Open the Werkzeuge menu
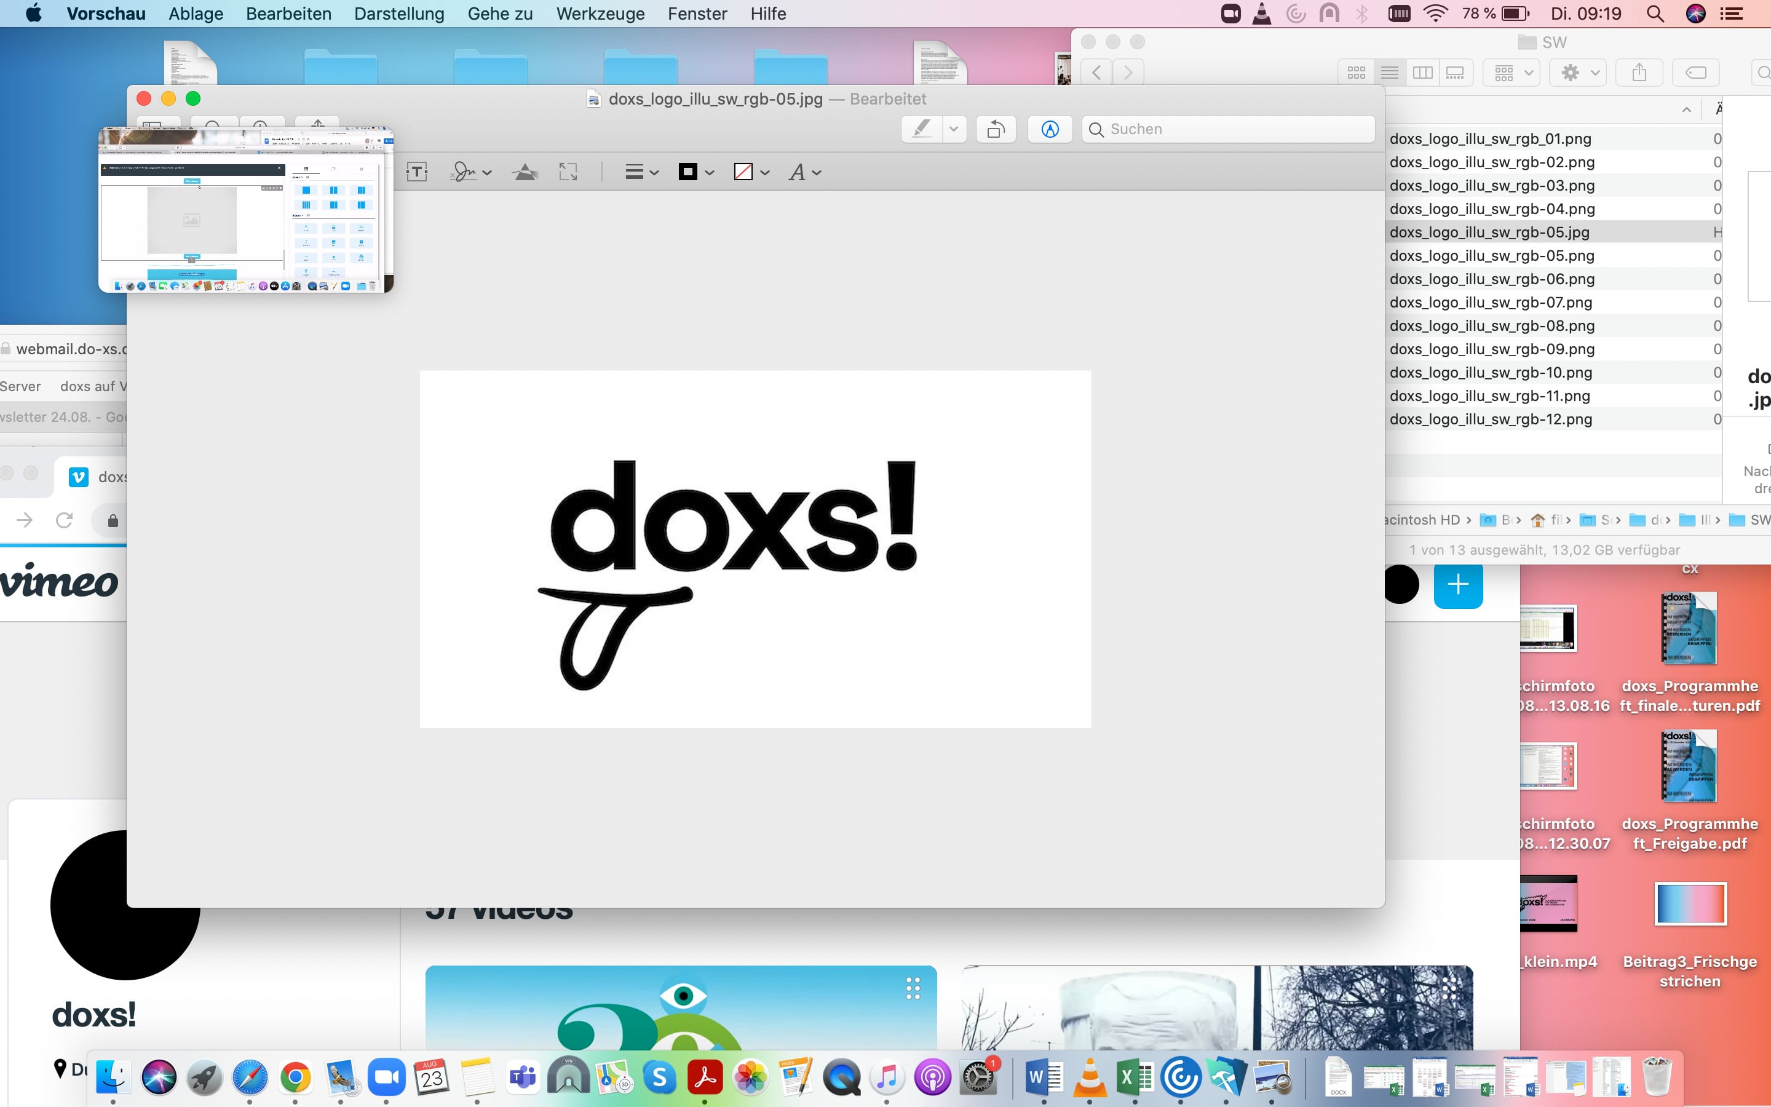The height and width of the screenshot is (1107, 1771). [600, 14]
